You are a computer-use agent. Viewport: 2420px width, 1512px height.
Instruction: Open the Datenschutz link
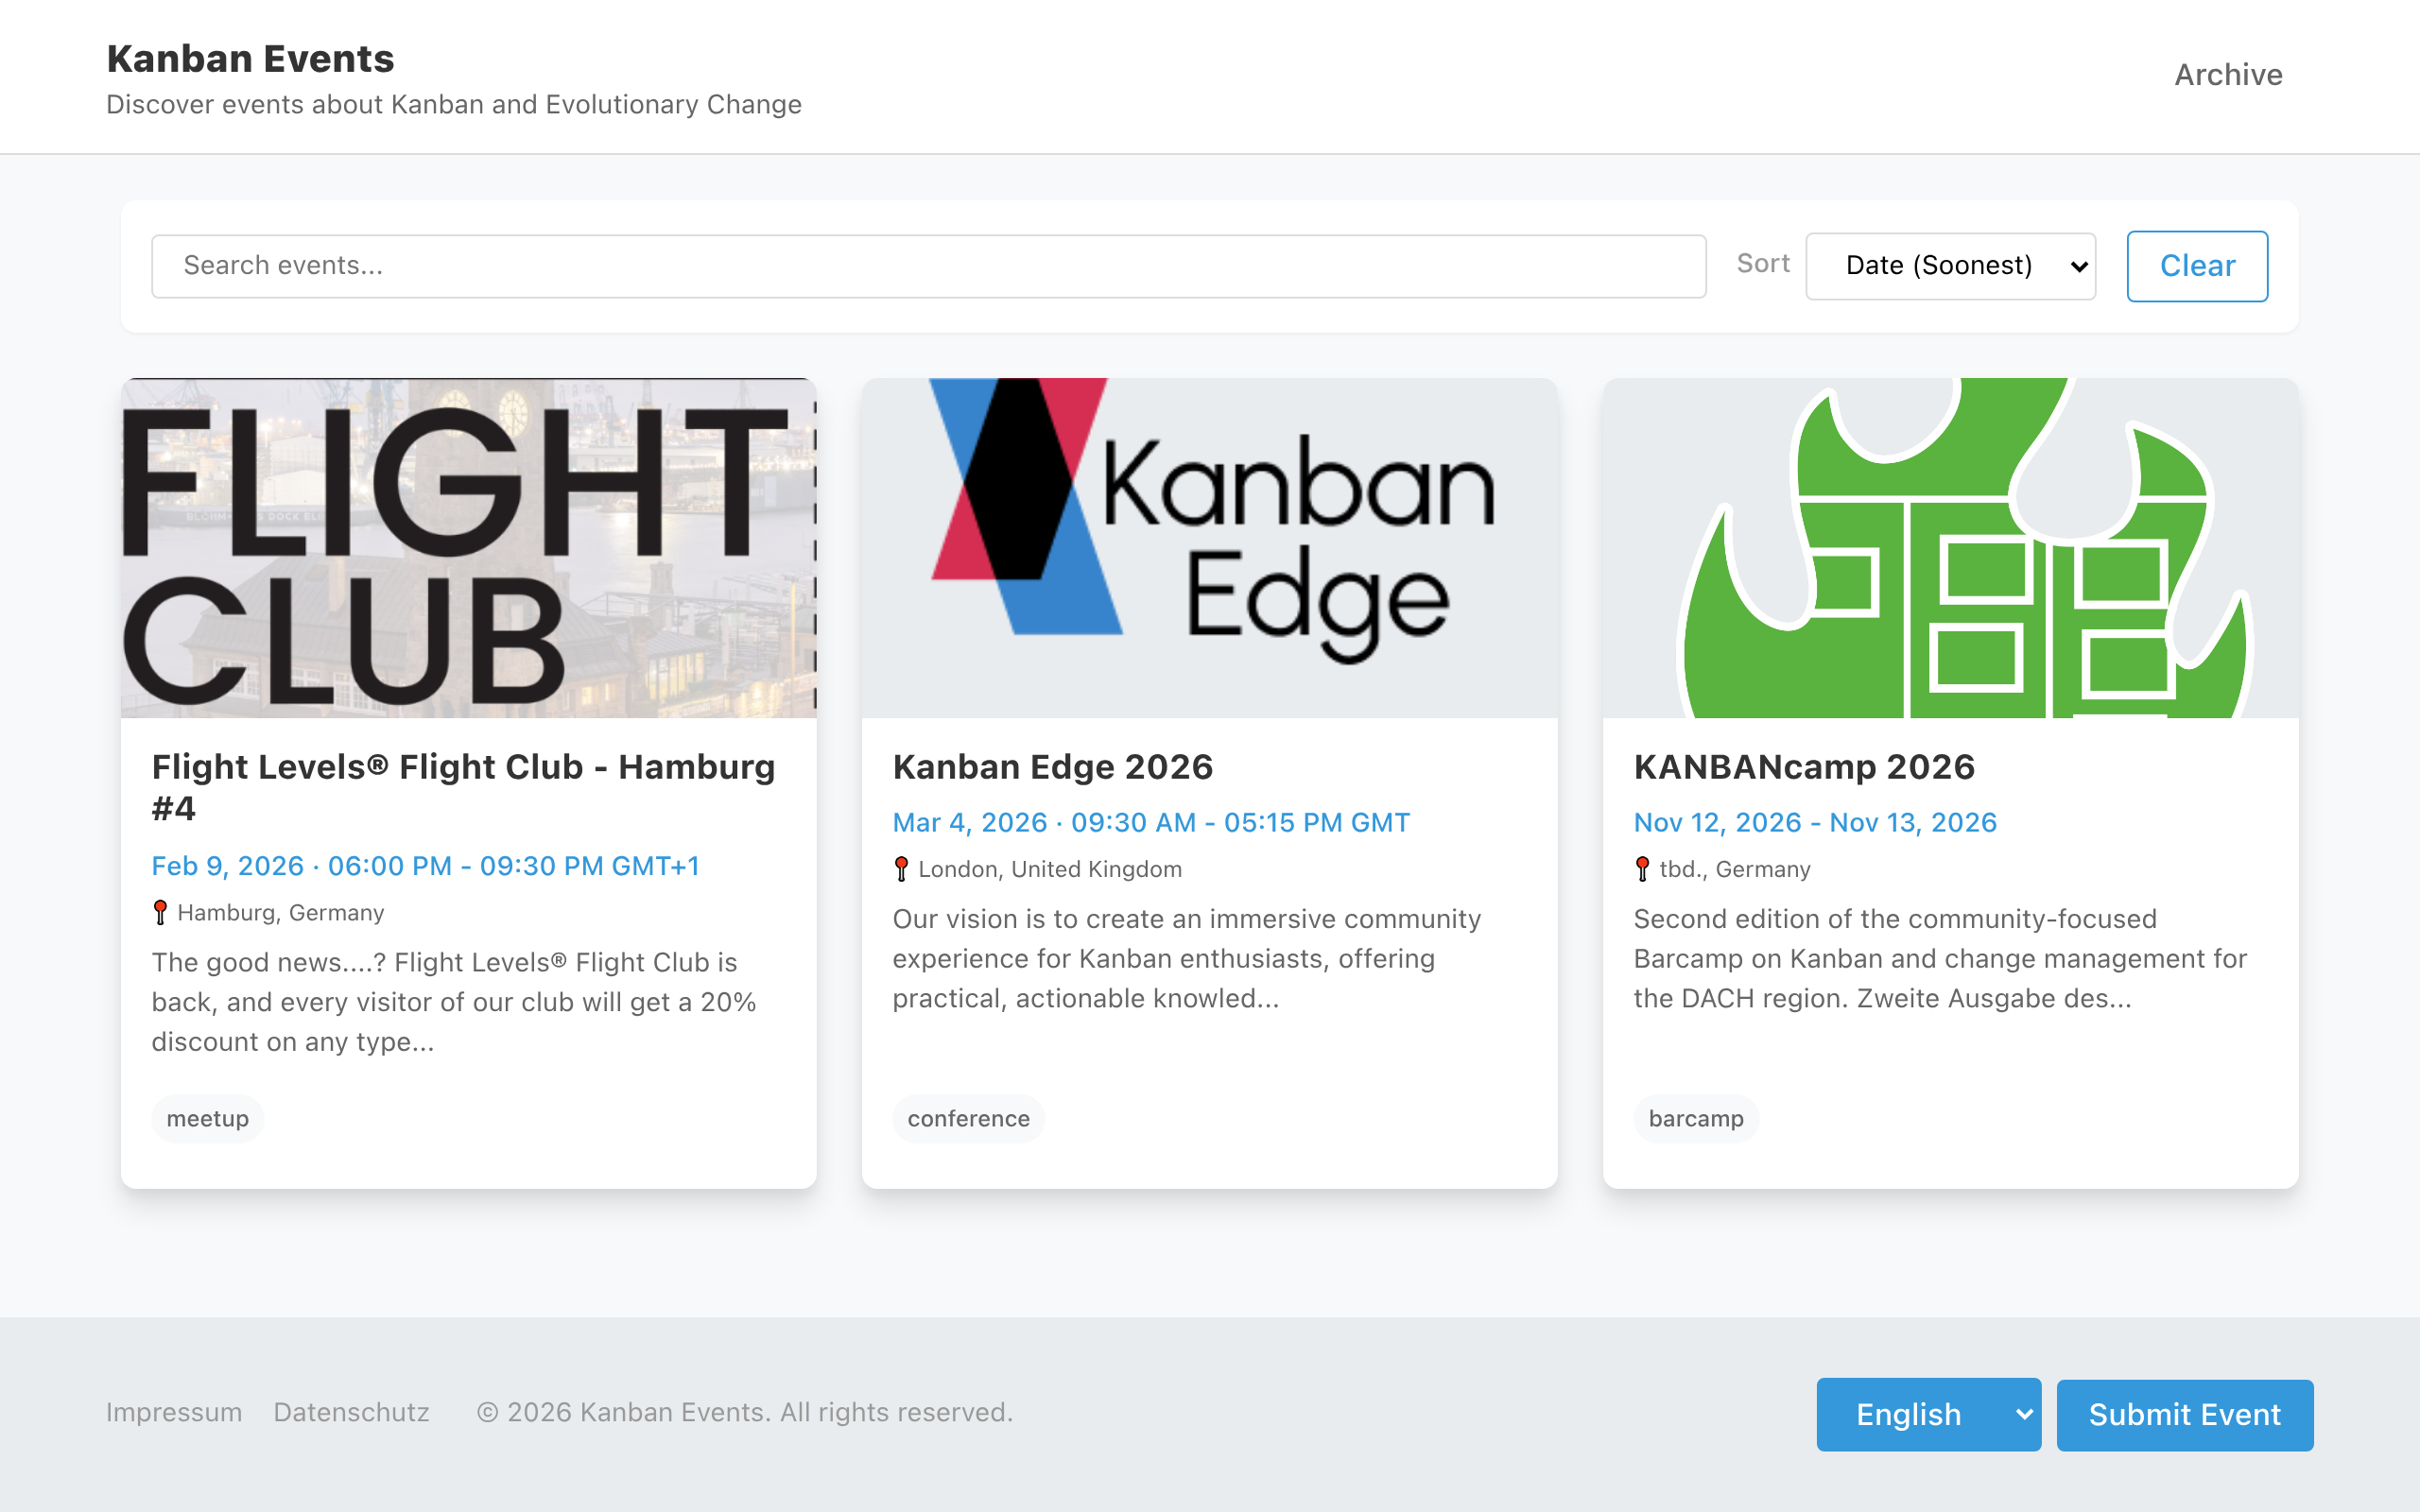[351, 1412]
